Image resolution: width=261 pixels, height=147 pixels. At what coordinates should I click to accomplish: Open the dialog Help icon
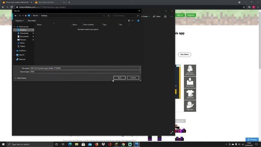tap(138, 21)
